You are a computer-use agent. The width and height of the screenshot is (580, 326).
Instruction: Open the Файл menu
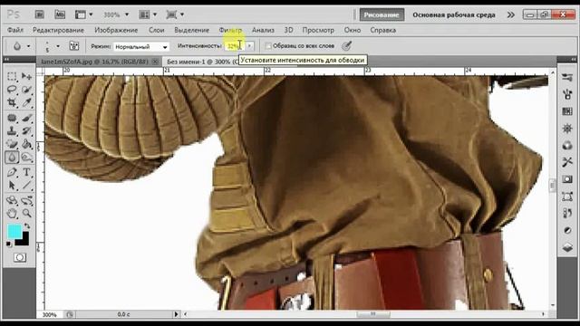pos(15,30)
